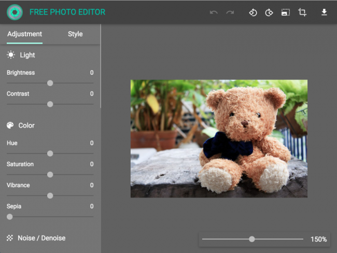This screenshot has height=253, width=337.
Task: Click the Saturation value 0
Action: coord(92,164)
